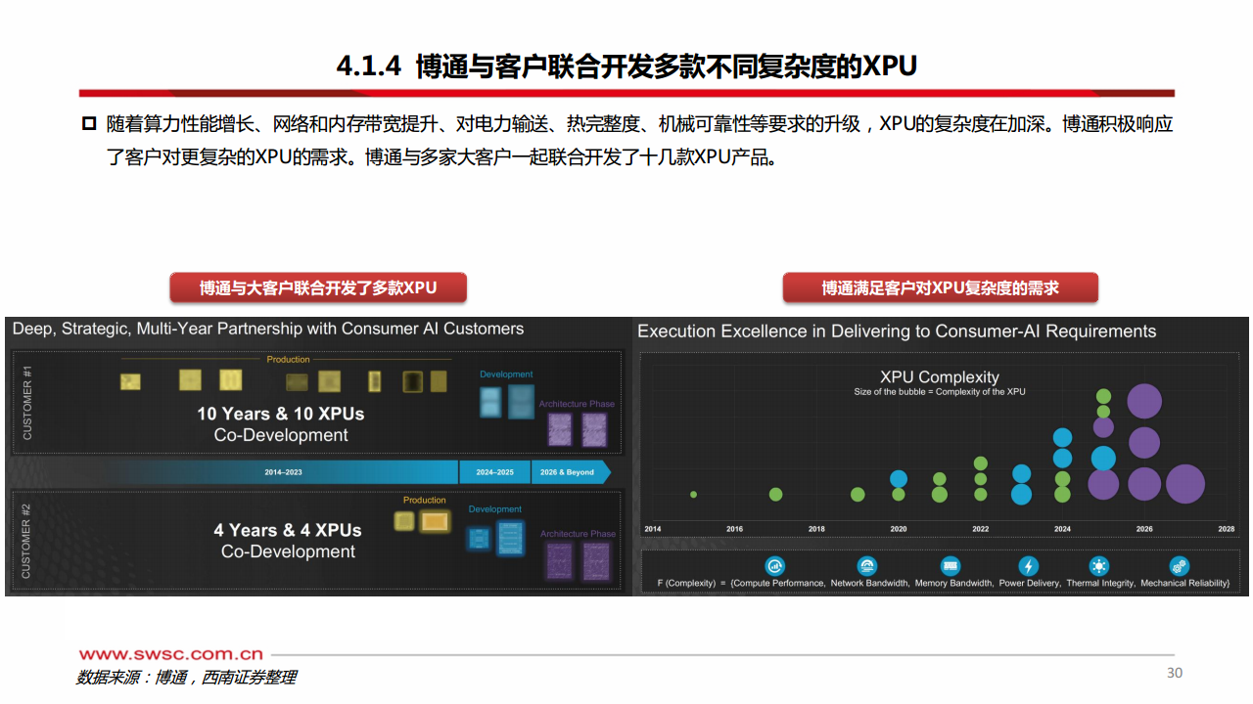Click the '2014–2023' timeline segment
Image resolution: width=1253 pixels, height=704 pixels.
click(x=284, y=472)
